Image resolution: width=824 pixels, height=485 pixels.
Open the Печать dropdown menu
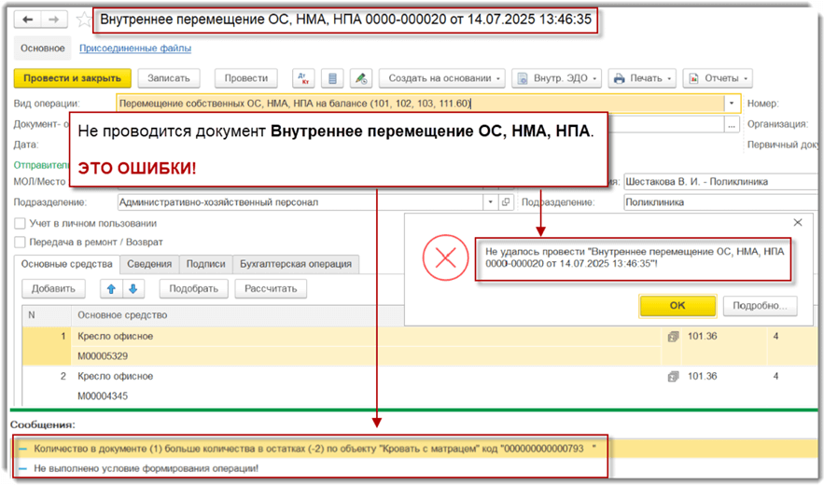(x=642, y=78)
